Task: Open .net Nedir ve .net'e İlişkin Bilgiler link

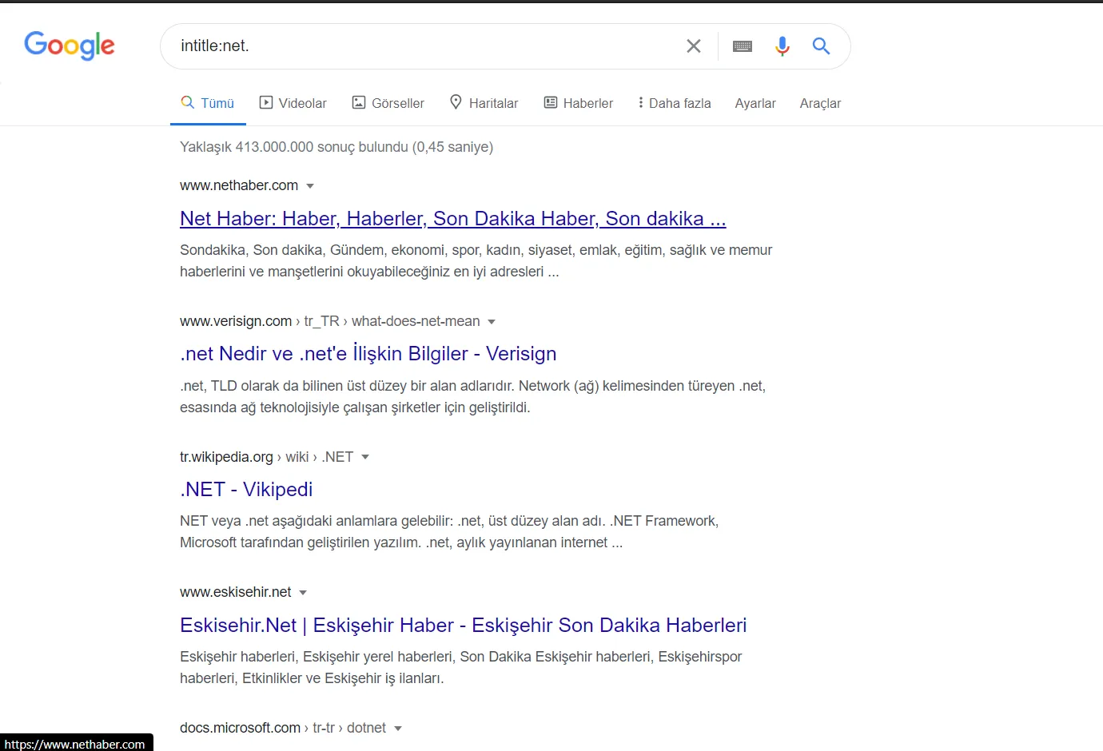Action: (x=368, y=353)
